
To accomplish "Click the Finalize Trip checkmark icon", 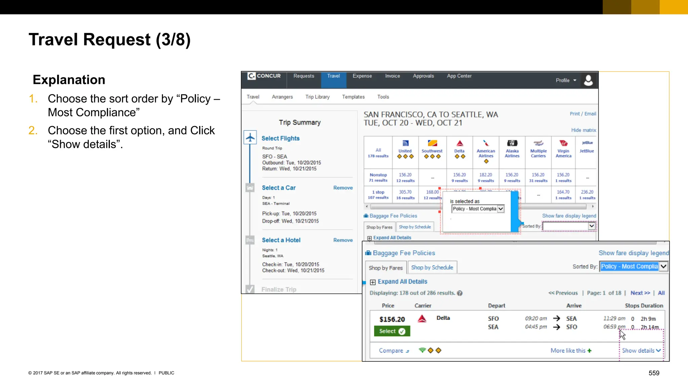I will 250,289.
